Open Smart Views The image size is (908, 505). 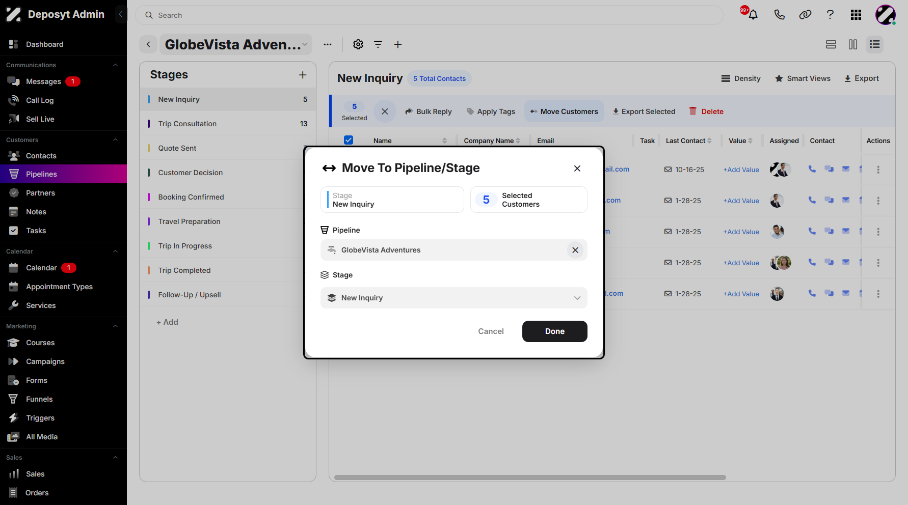coord(803,78)
